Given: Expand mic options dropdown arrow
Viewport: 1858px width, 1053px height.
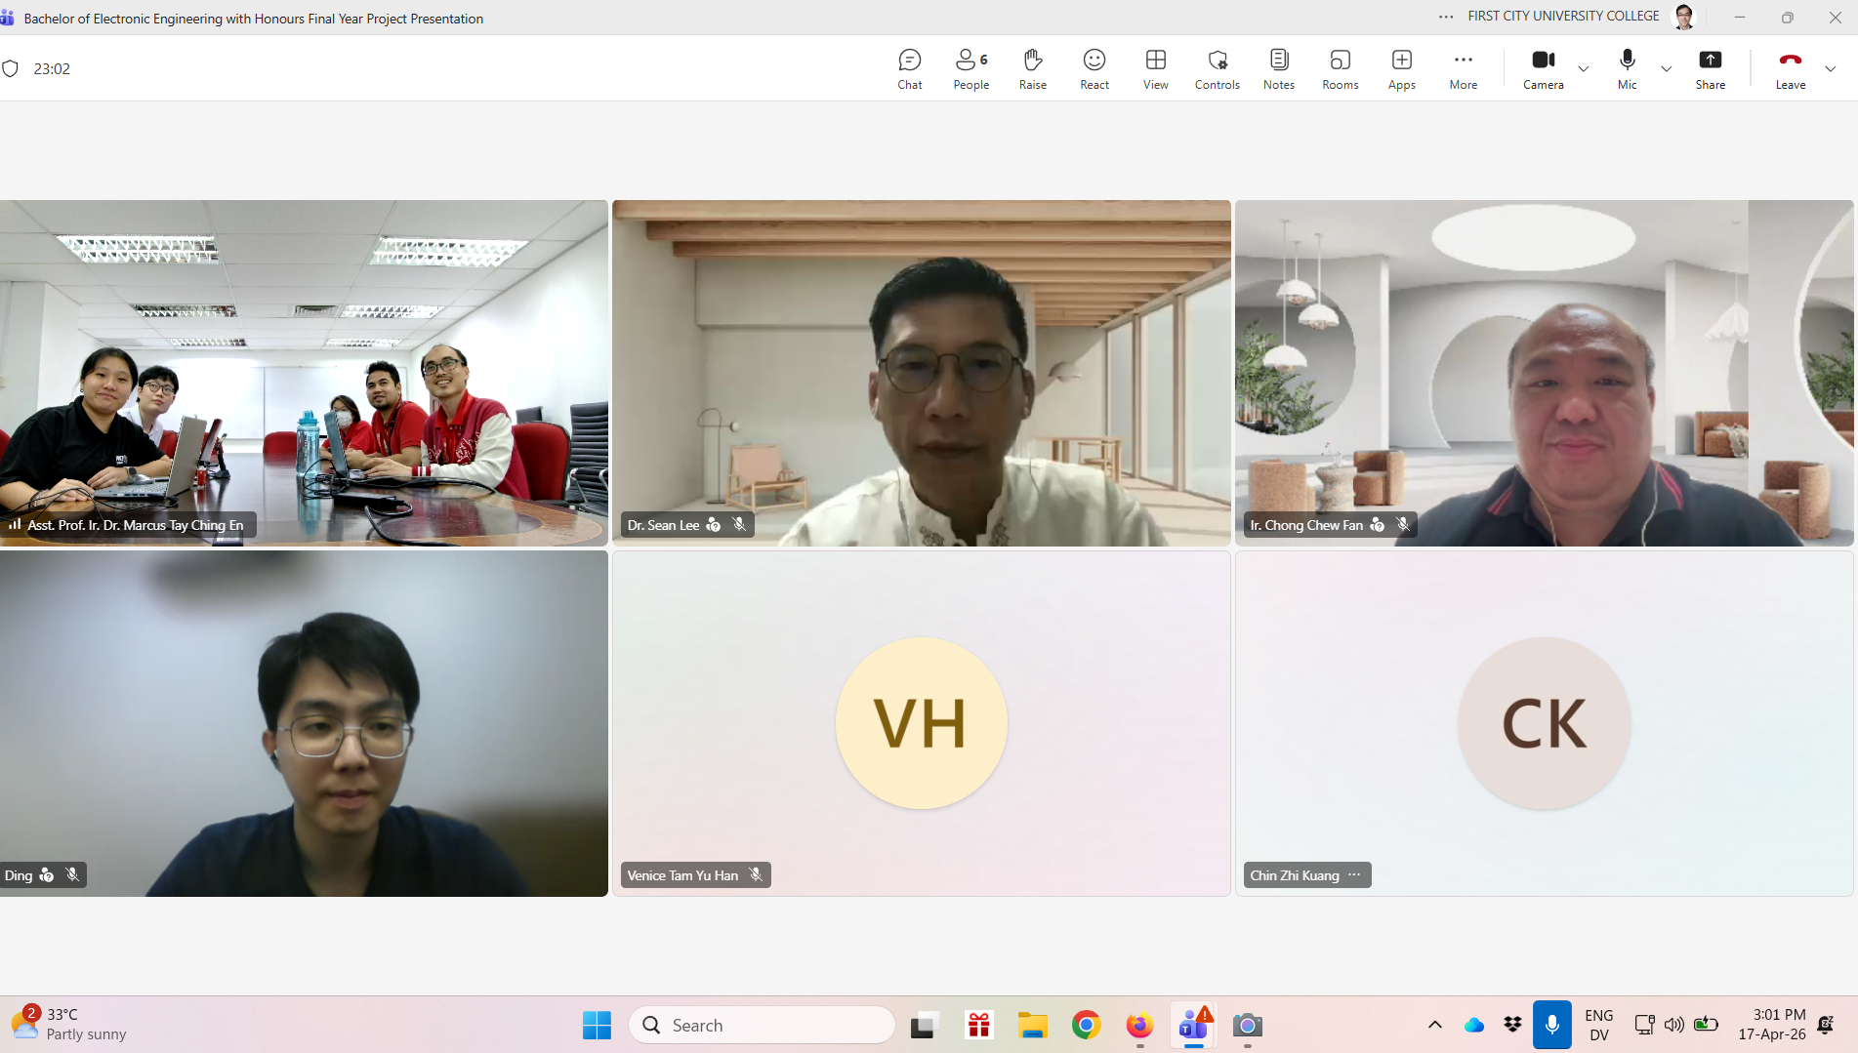Looking at the screenshot, I should (x=1667, y=69).
